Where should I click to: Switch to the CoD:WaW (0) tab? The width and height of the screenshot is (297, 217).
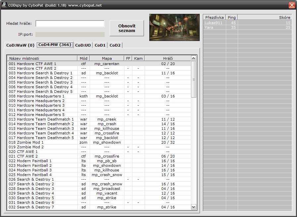tap(20, 45)
